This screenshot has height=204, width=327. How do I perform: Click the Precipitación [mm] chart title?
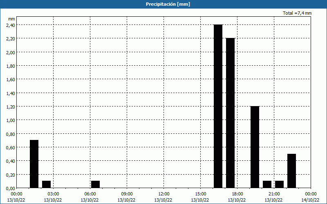pyautogui.click(x=168, y=4)
